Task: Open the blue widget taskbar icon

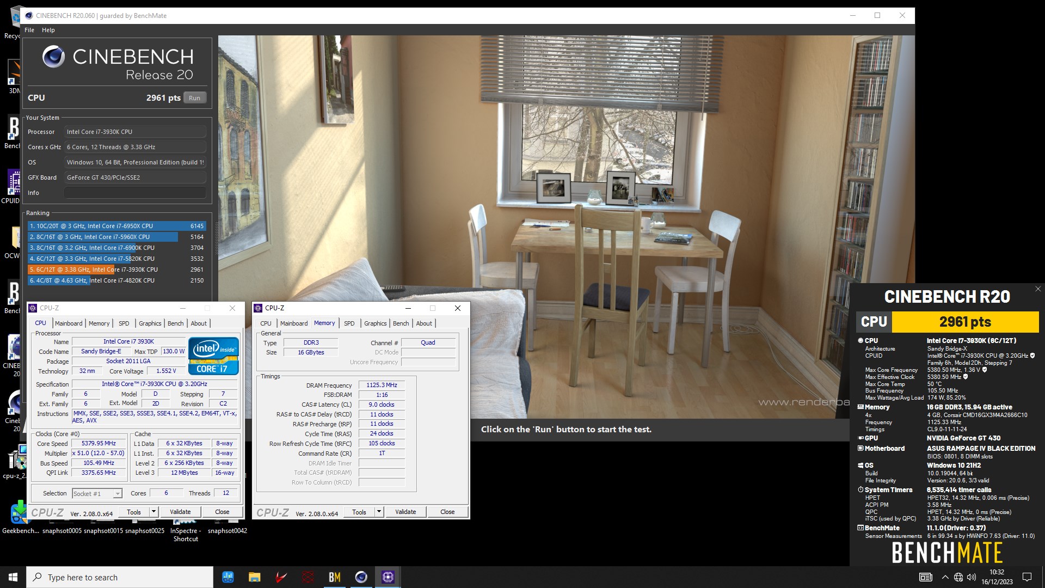Action: [228, 577]
